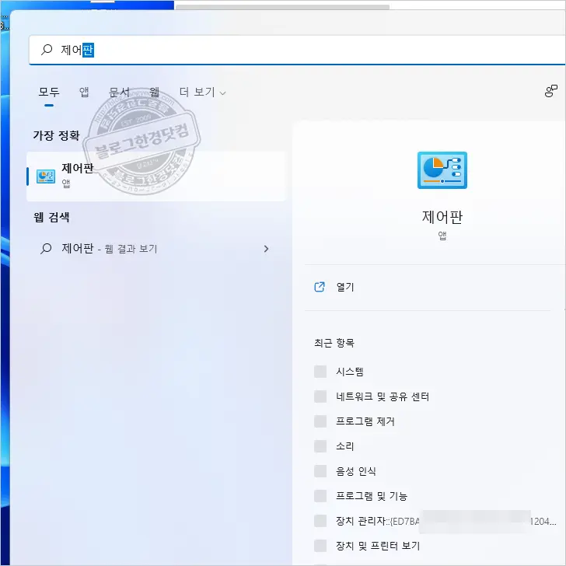Switch to the 문서 tab

point(119,92)
